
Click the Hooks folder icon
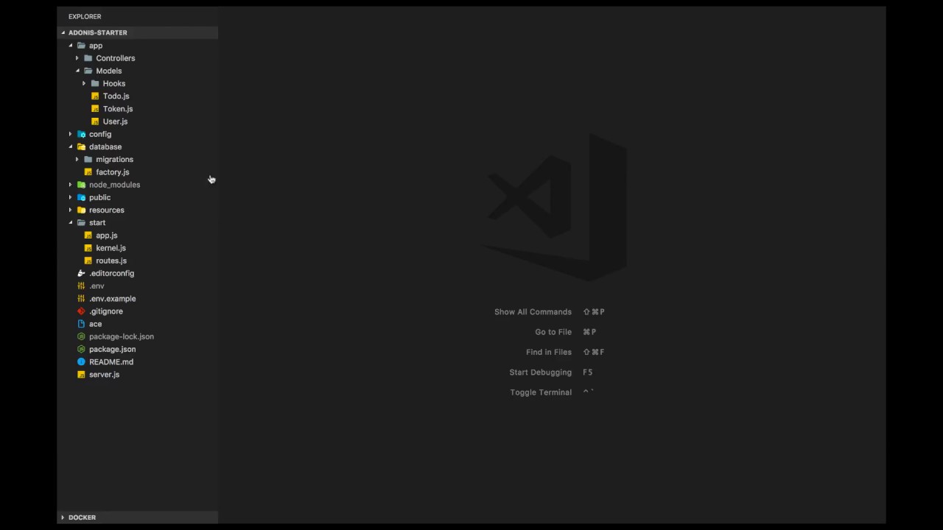95,83
